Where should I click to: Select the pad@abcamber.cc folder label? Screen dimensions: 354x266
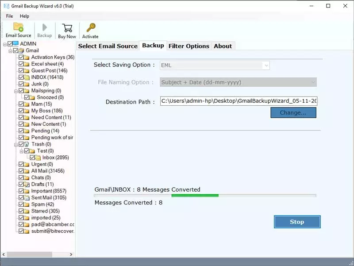click(x=53, y=224)
